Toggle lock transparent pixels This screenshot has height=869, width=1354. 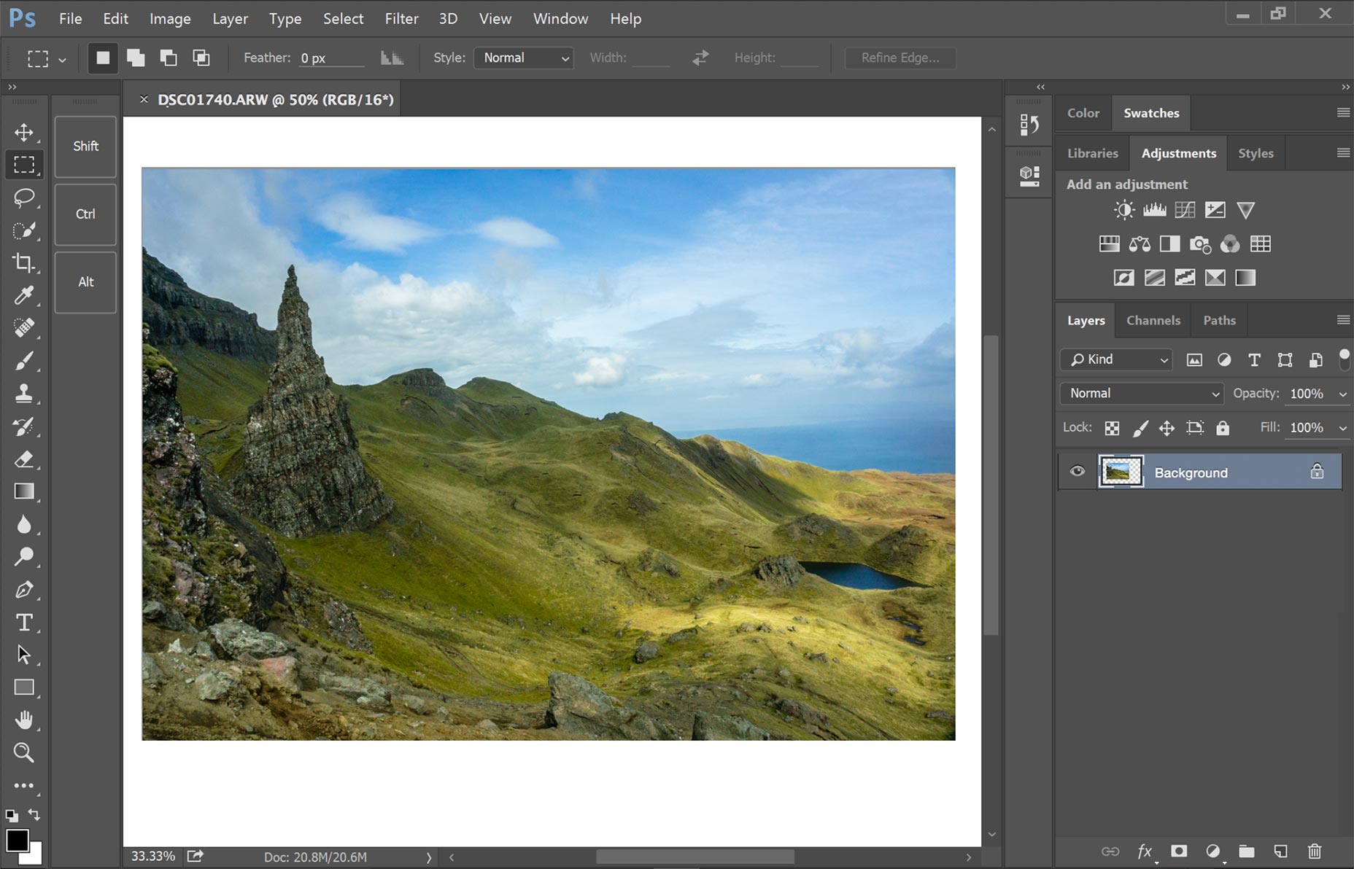pyautogui.click(x=1112, y=428)
